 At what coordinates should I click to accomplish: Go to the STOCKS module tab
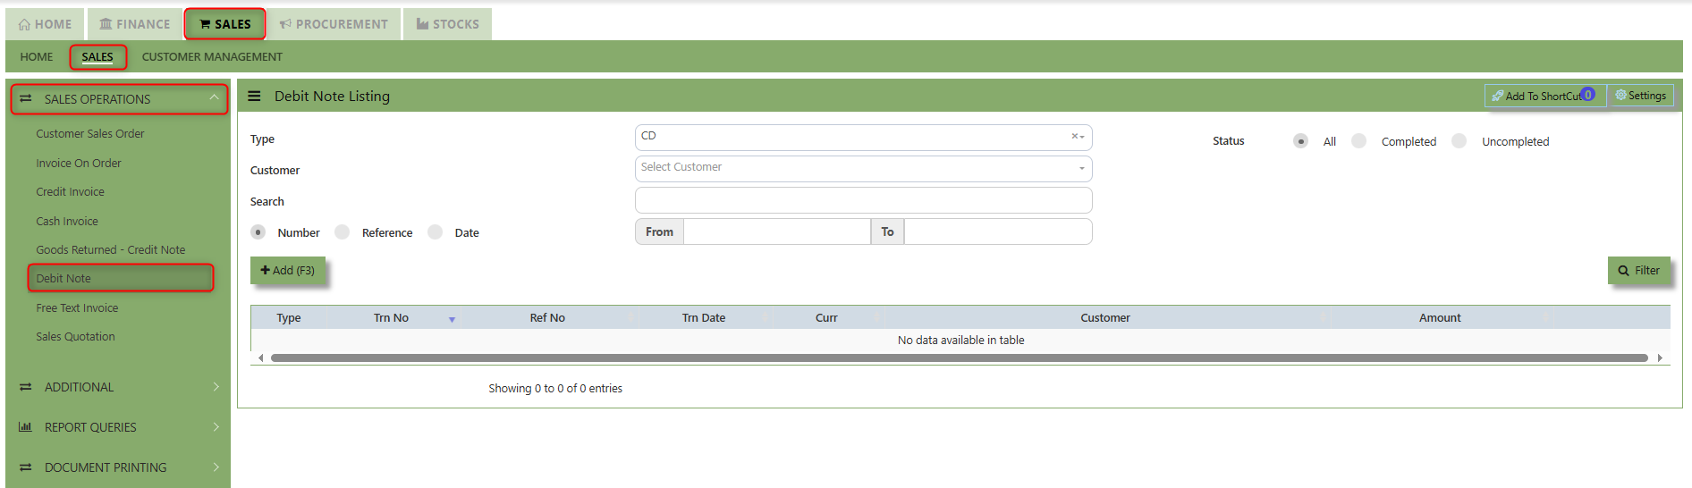click(447, 24)
